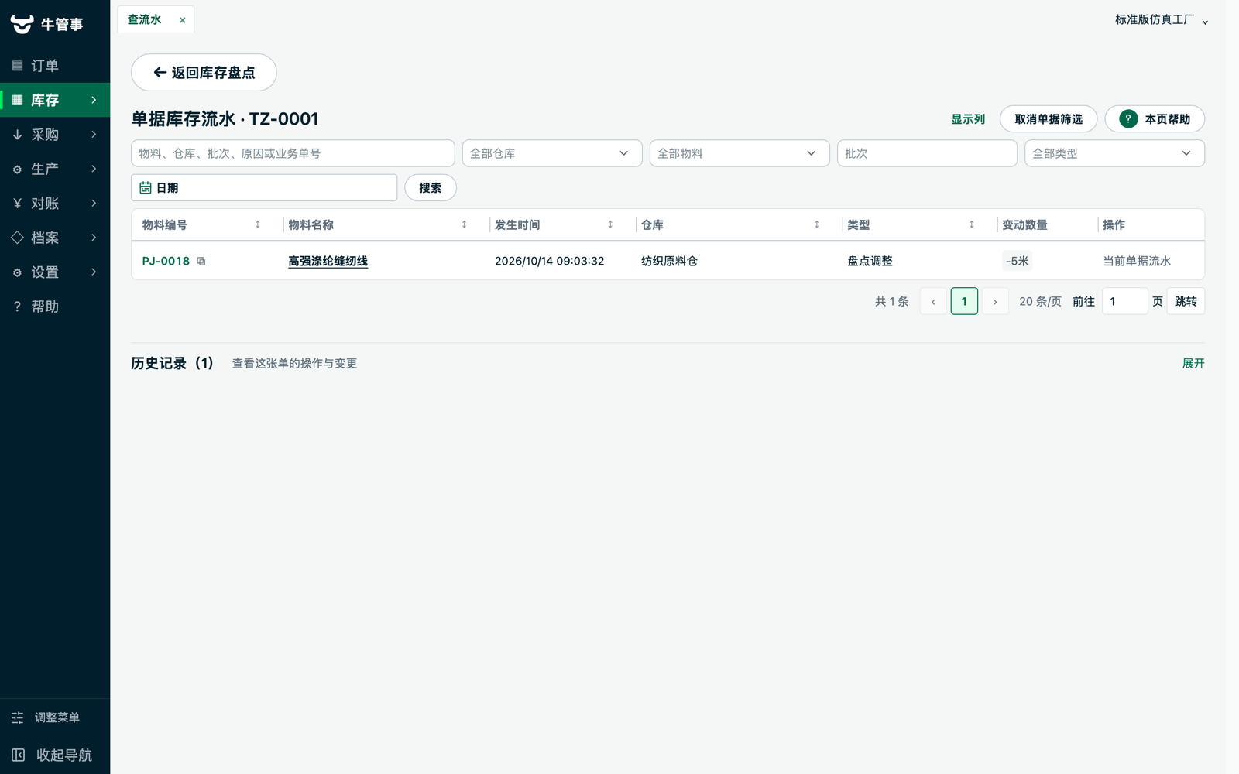Open the 档案 sidebar menu

coord(55,238)
